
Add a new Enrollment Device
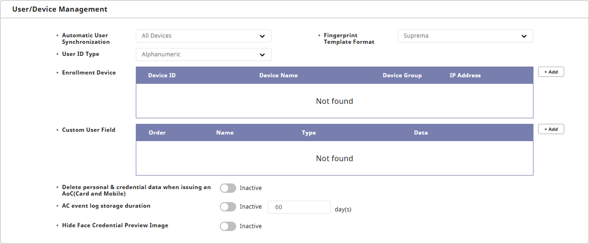[x=551, y=72]
